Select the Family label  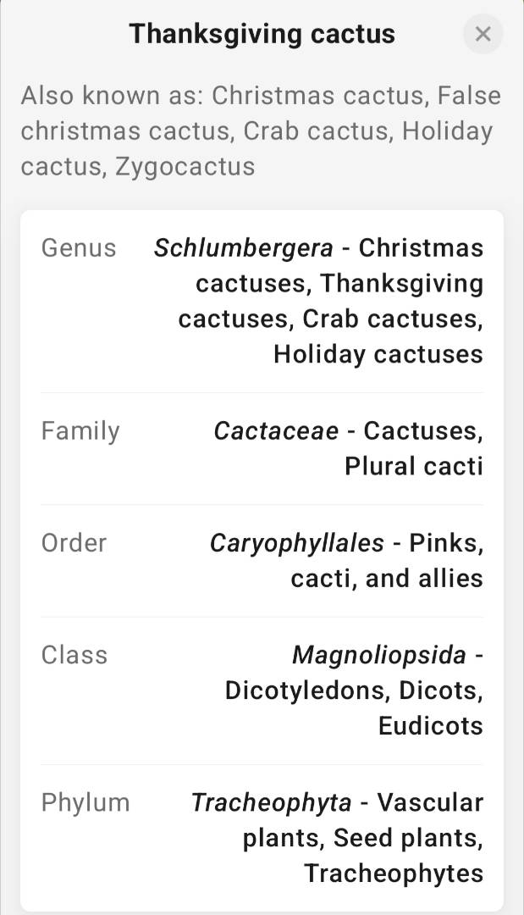[x=80, y=431]
